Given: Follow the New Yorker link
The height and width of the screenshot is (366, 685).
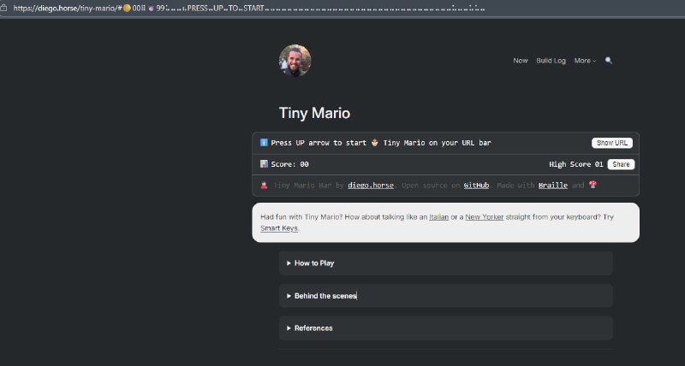Looking at the screenshot, I should [485, 217].
